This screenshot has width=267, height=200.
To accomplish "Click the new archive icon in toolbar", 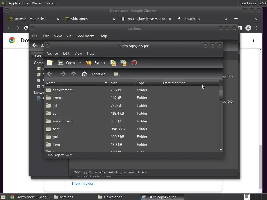I will (x=50, y=63).
